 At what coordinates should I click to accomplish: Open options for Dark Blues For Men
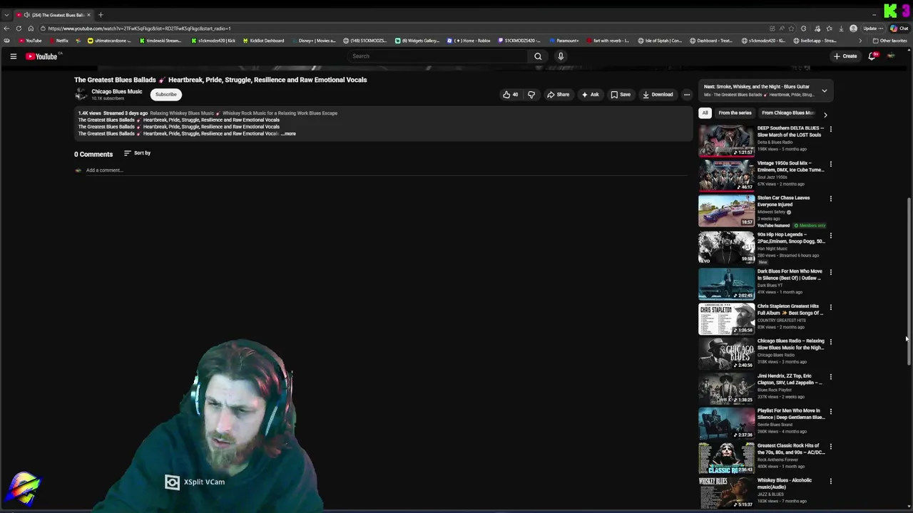coord(831,272)
